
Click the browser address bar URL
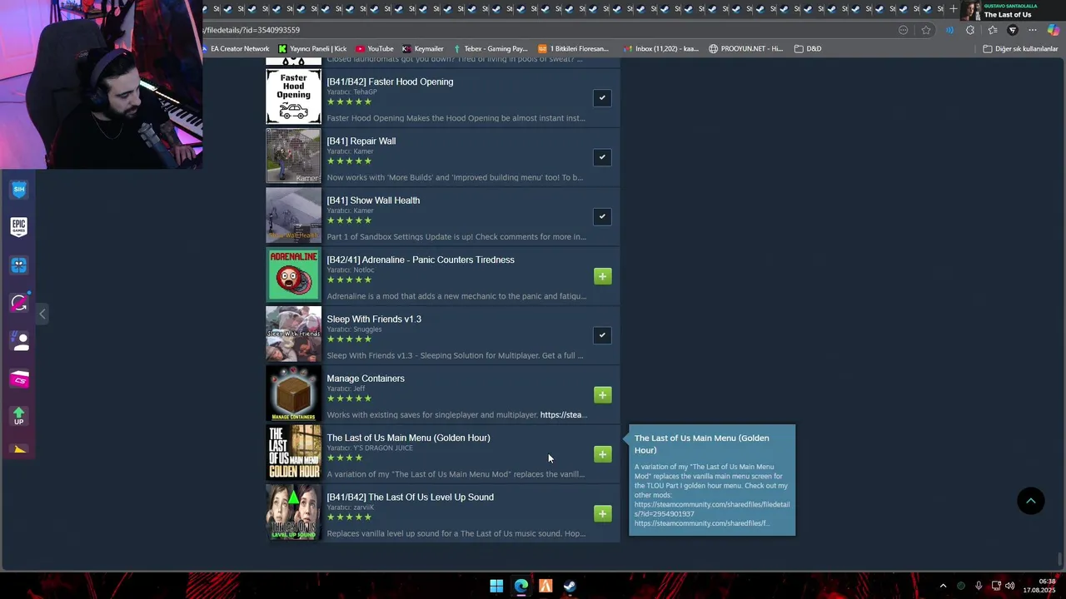click(x=252, y=30)
